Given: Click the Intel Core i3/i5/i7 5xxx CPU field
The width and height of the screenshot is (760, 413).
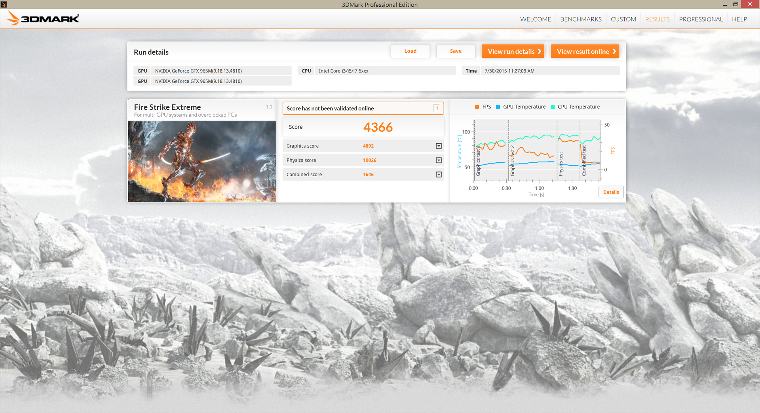Looking at the screenshot, I should 385,71.
